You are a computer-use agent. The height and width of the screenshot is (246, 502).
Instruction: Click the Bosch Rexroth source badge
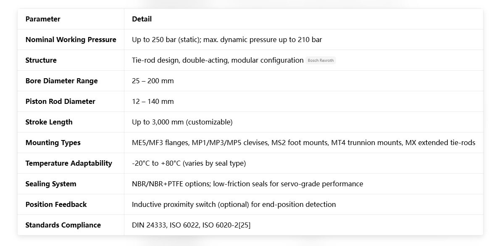click(321, 61)
